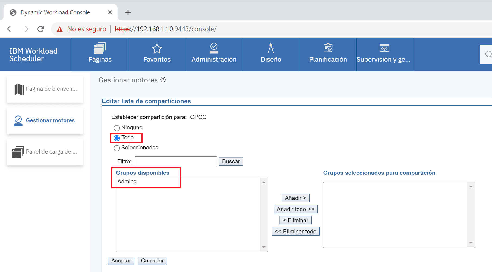Click the Aceptar button
This screenshot has height=272, width=492.
point(121,261)
